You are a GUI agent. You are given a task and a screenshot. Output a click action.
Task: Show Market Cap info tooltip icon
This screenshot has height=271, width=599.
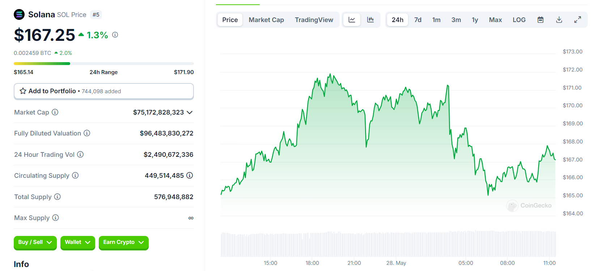pyautogui.click(x=55, y=112)
